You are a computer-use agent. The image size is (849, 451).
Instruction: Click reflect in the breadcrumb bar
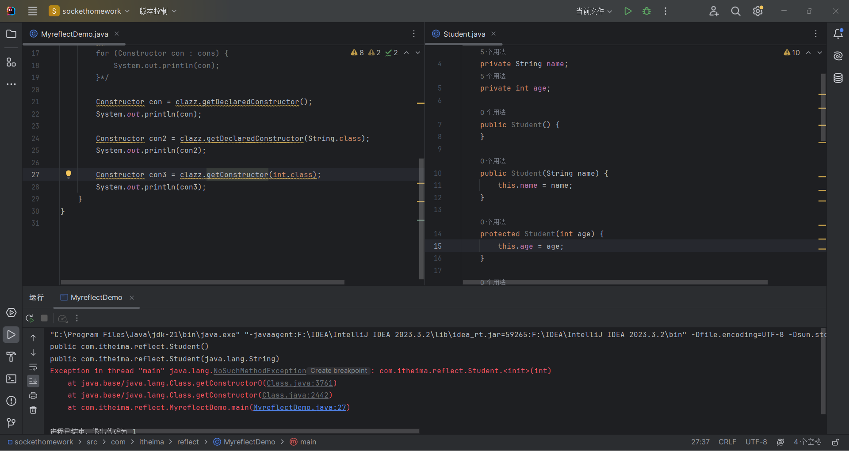pyautogui.click(x=188, y=442)
